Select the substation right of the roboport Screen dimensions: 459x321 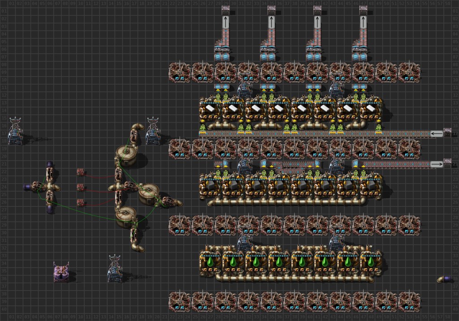click(115, 269)
